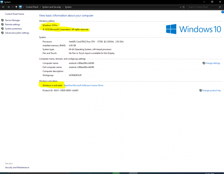Click the search magnifier icon
Screen dimensions: 224x174
click(220, 7)
